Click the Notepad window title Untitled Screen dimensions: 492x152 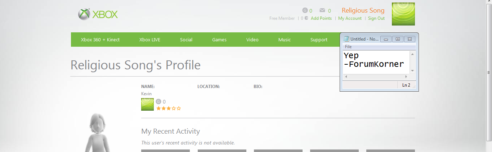[364, 39]
